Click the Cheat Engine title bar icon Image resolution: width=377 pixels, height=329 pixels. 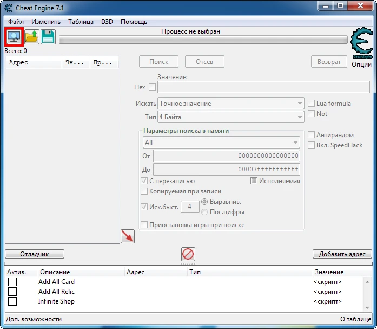point(9,8)
